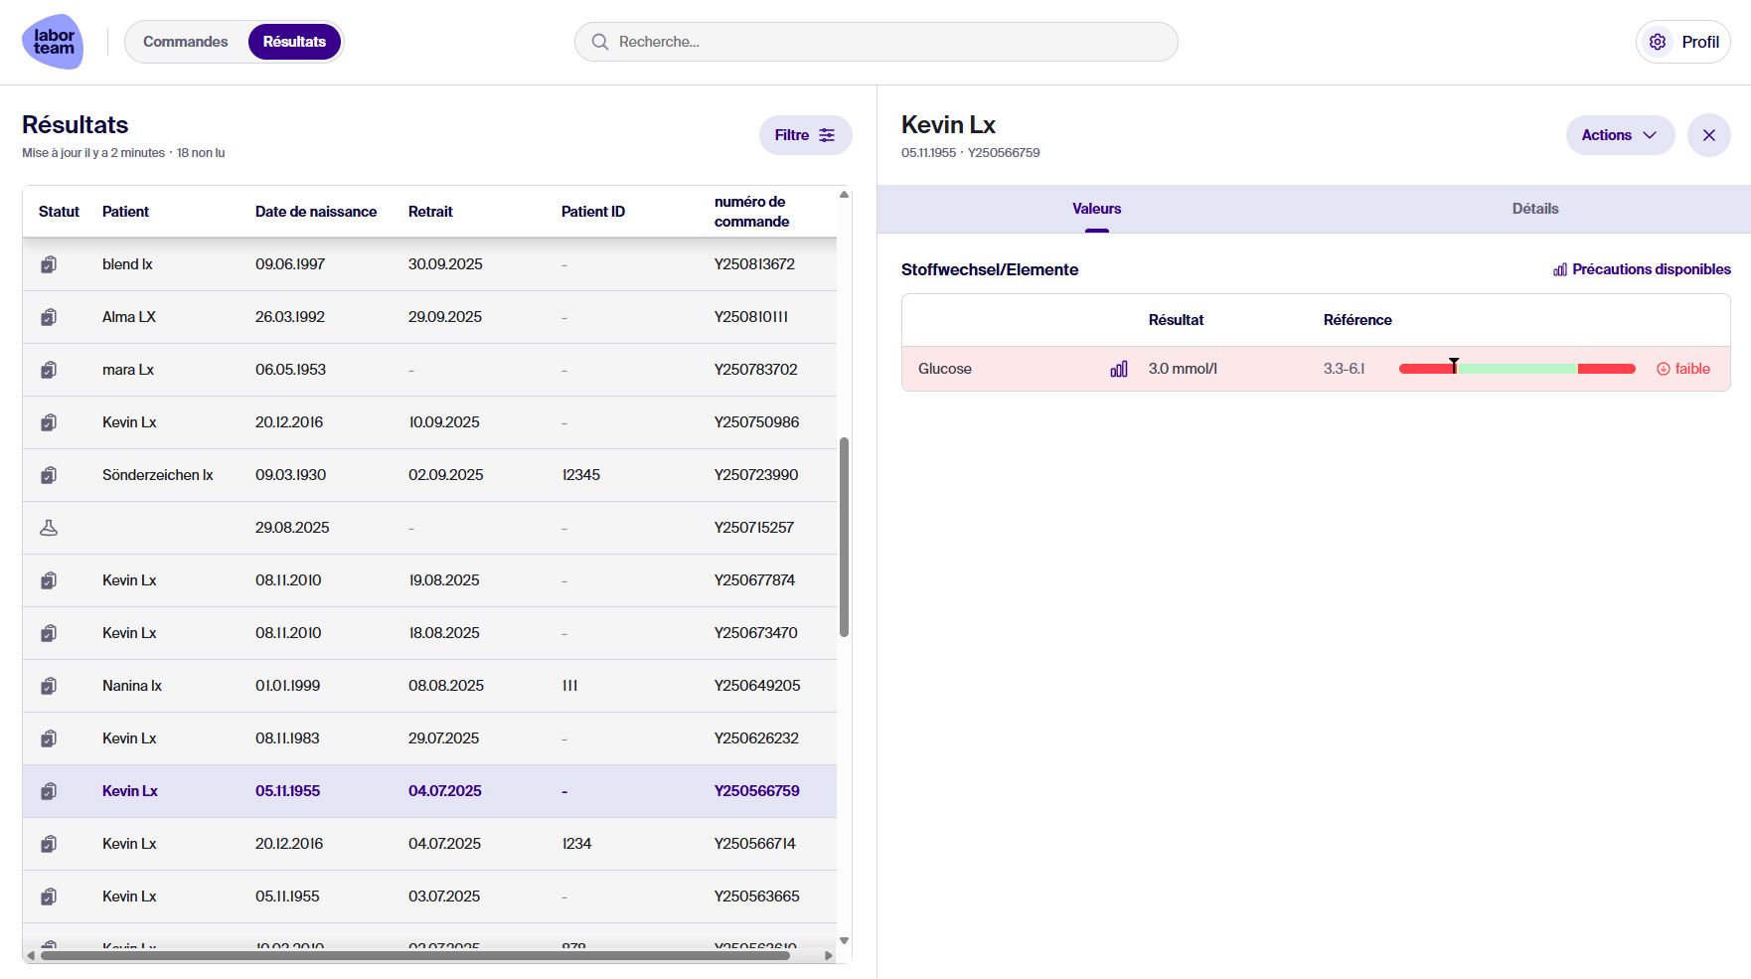Select the Valeurs tab
The width and height of the screenshot is (1751, 979).
(1096, 209)
